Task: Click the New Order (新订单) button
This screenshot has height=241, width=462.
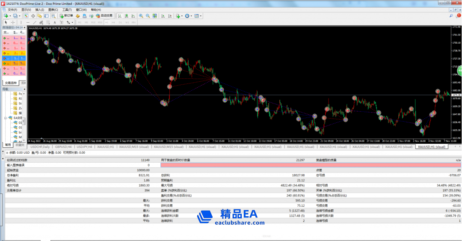Action: click(x=66, y=16)
